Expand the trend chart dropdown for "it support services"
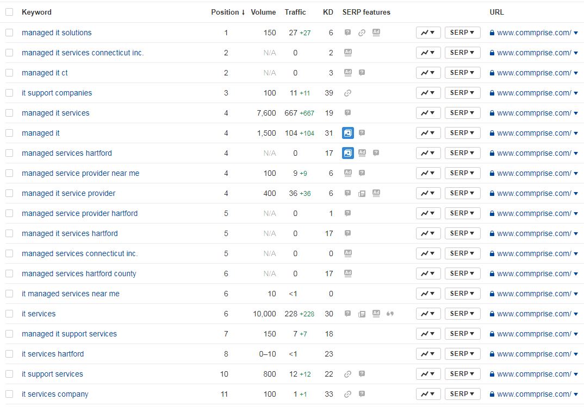The width and height of the screenshot is (584, 407). (428, 374)
